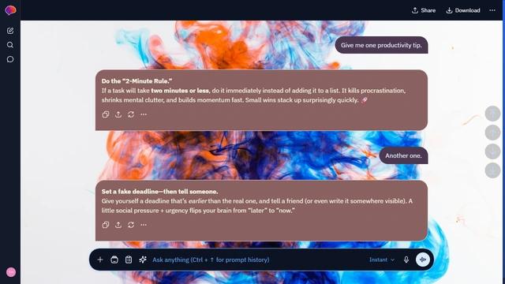Click the box icon beside the plus in the prompt bar
505x284 pixels.
tap(114, 260)
